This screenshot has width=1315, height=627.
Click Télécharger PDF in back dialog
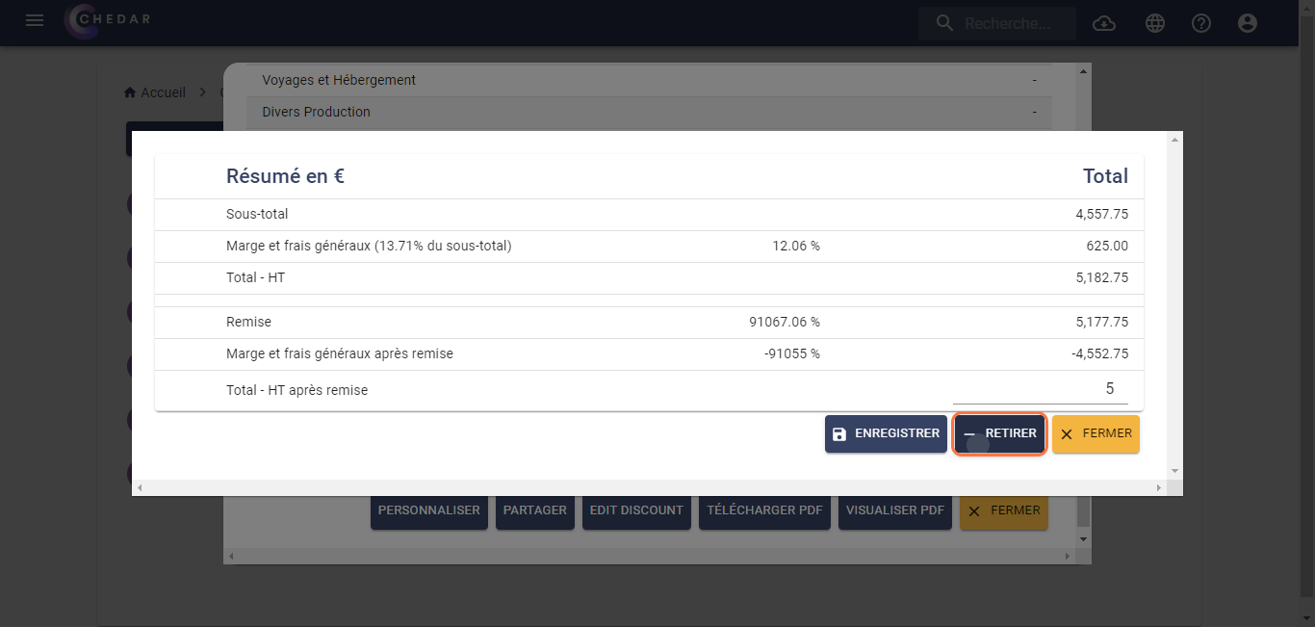[x=764, y=510]
